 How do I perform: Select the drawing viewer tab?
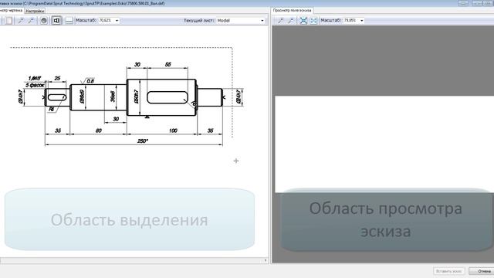tap(11, 10)
